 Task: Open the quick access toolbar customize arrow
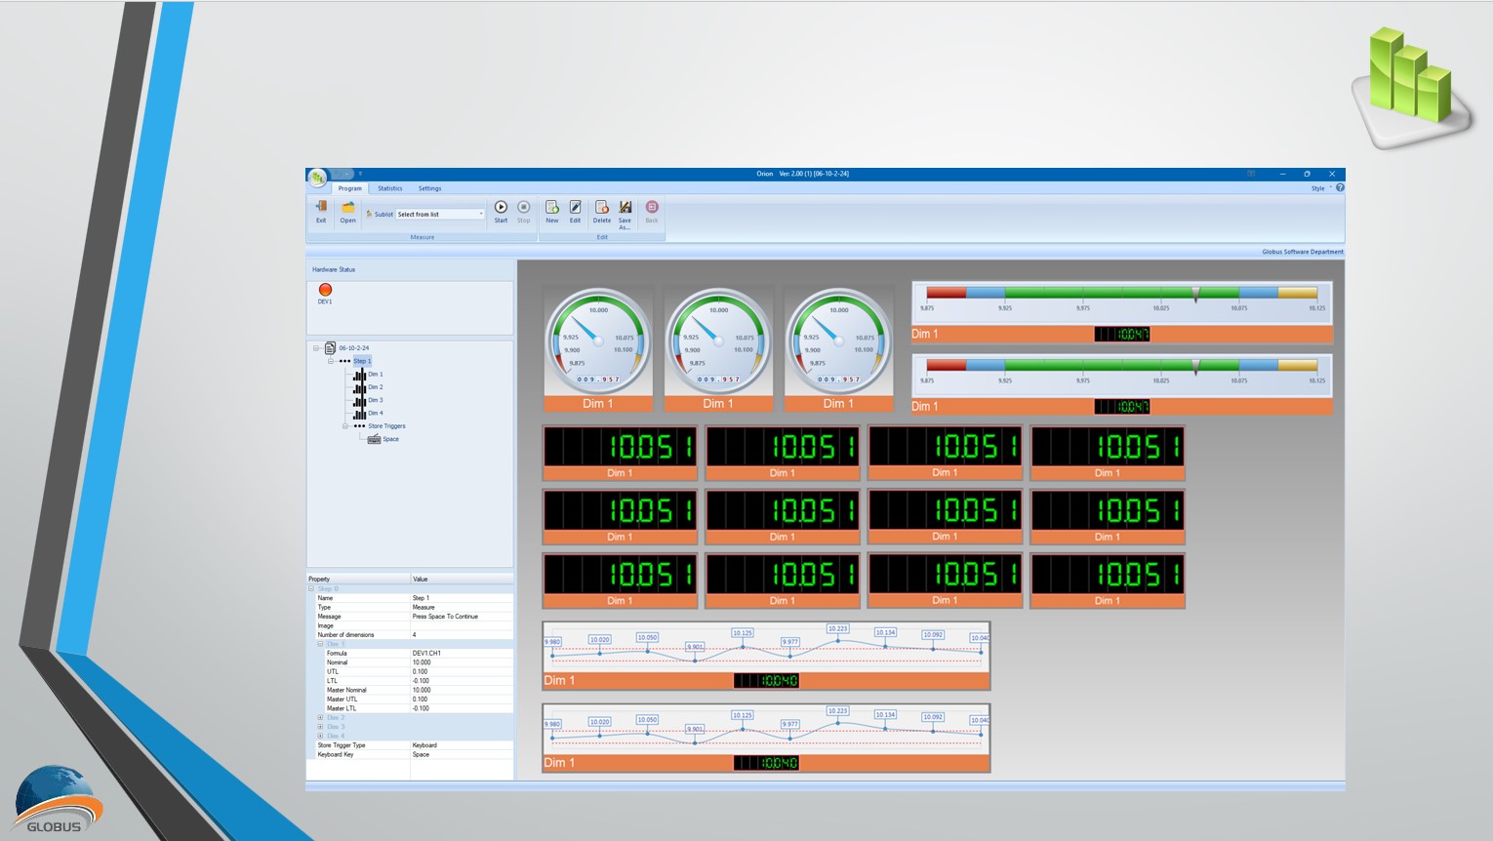tap(360, 174)
